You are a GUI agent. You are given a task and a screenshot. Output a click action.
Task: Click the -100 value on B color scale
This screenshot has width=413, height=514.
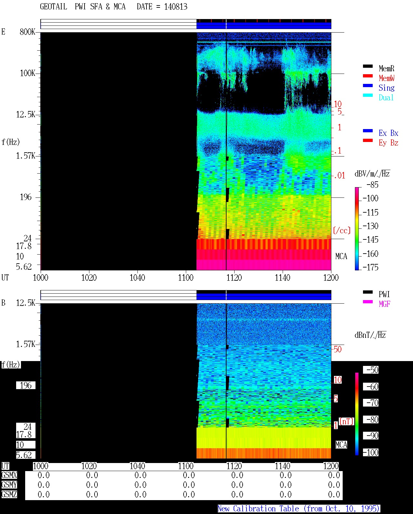[x=371, y=452]
